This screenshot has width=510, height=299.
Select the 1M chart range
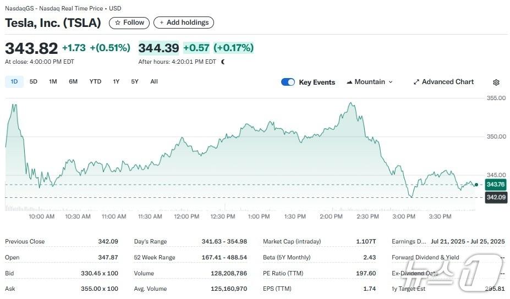coord(53,81)
